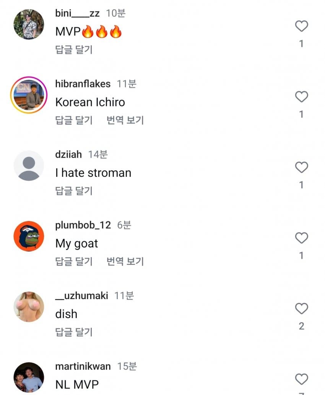
Task: Like the 'dish' comment by __uzhumaki
Action: point(301,308)
